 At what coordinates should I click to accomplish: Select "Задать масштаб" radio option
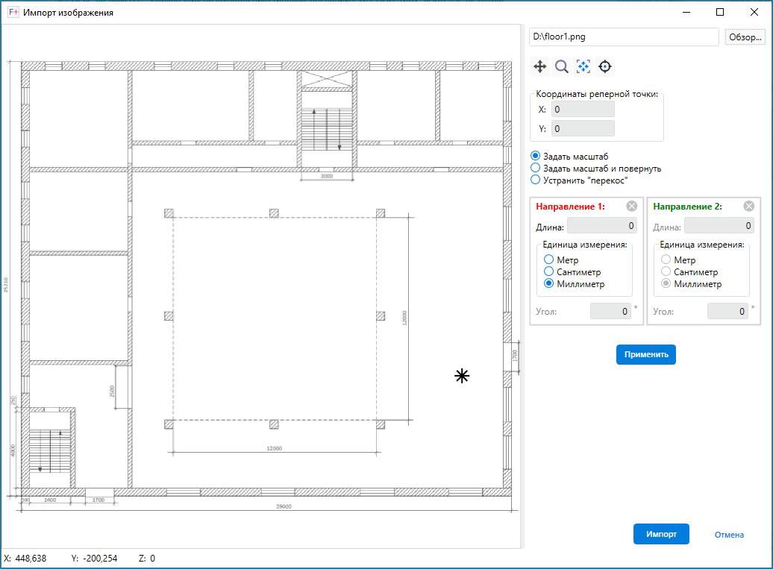click(569, 156)
